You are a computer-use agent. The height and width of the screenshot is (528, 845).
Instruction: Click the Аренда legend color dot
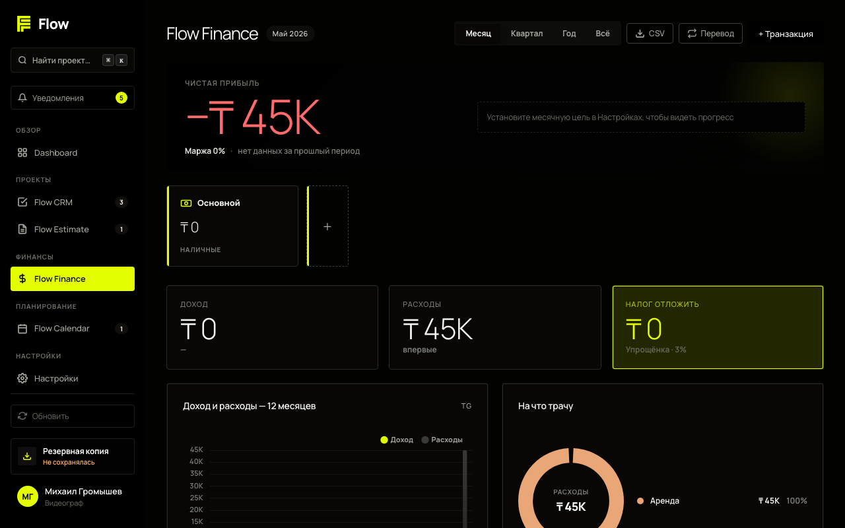pyautogui.click(x=640, y=501)
